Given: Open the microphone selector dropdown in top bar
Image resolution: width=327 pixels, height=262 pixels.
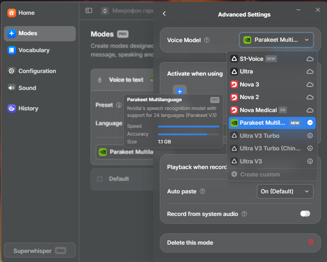Looking at the screenshot, I should click(105, 10).
